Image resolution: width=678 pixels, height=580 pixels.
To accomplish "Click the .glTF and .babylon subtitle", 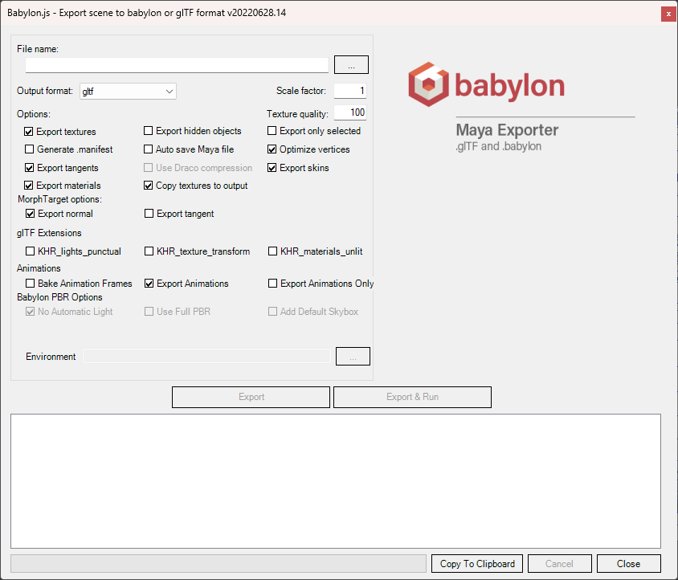I will (x=499, y=147).
